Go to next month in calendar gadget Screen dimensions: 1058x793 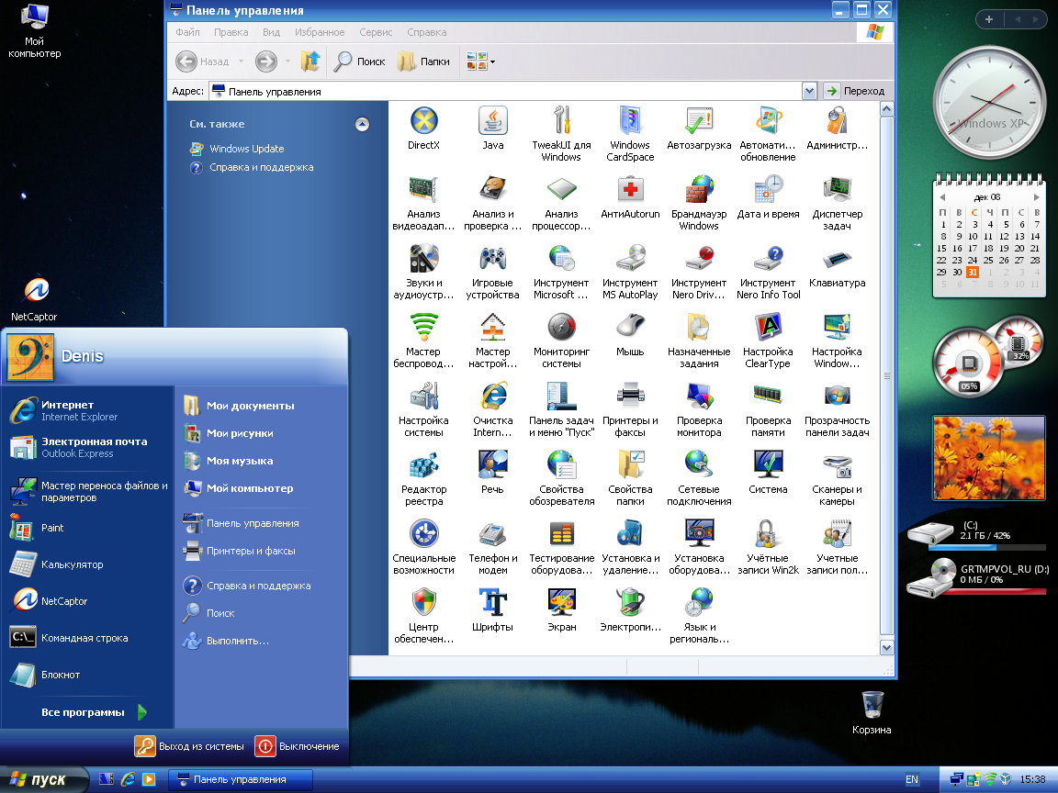[1036, 197]
